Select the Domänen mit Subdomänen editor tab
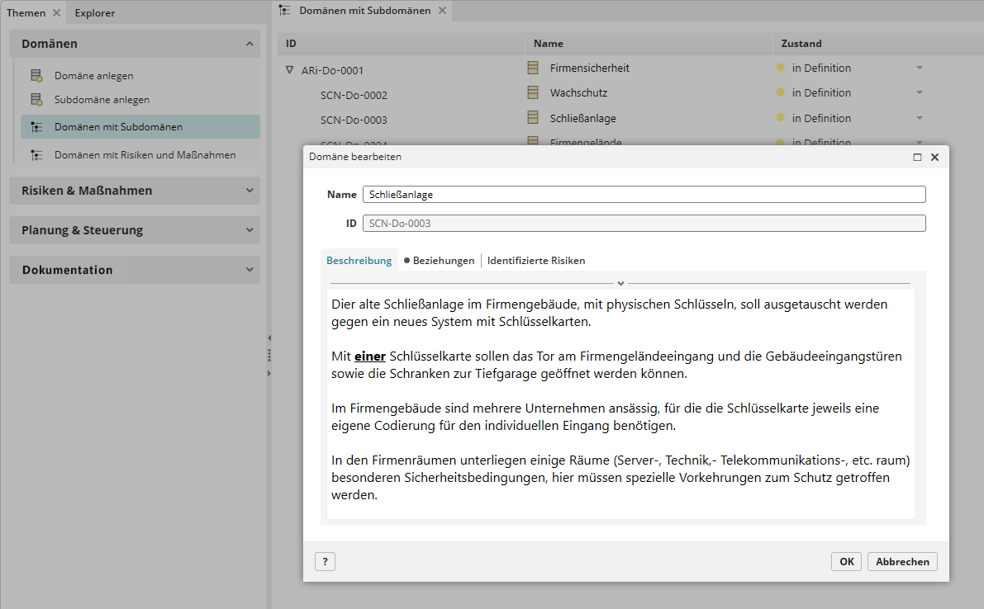984x609 pixels. tap(364, 11)
